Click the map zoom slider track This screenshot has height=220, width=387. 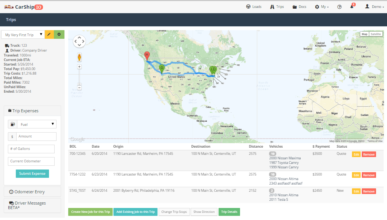80,77
